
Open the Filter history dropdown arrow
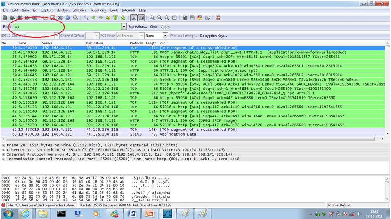(x=123, y=27)
